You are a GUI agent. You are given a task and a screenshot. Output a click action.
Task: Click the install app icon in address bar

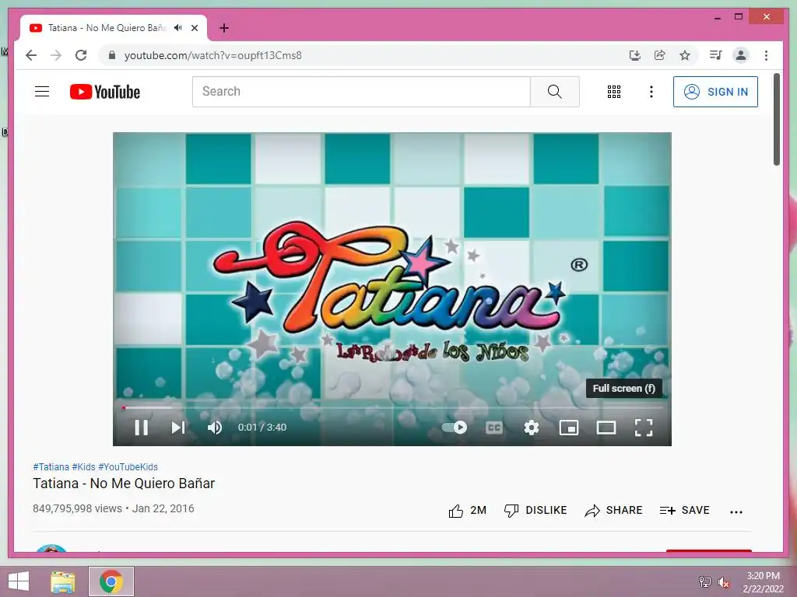pos(634,55)
